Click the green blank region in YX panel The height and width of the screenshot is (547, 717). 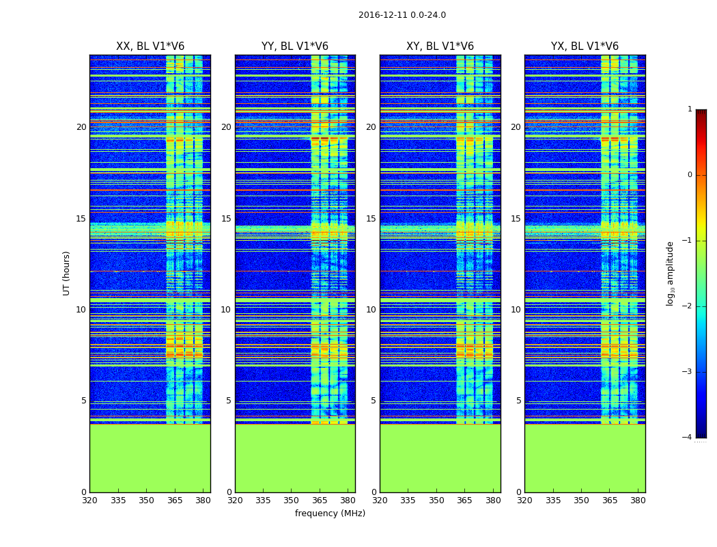585,458
